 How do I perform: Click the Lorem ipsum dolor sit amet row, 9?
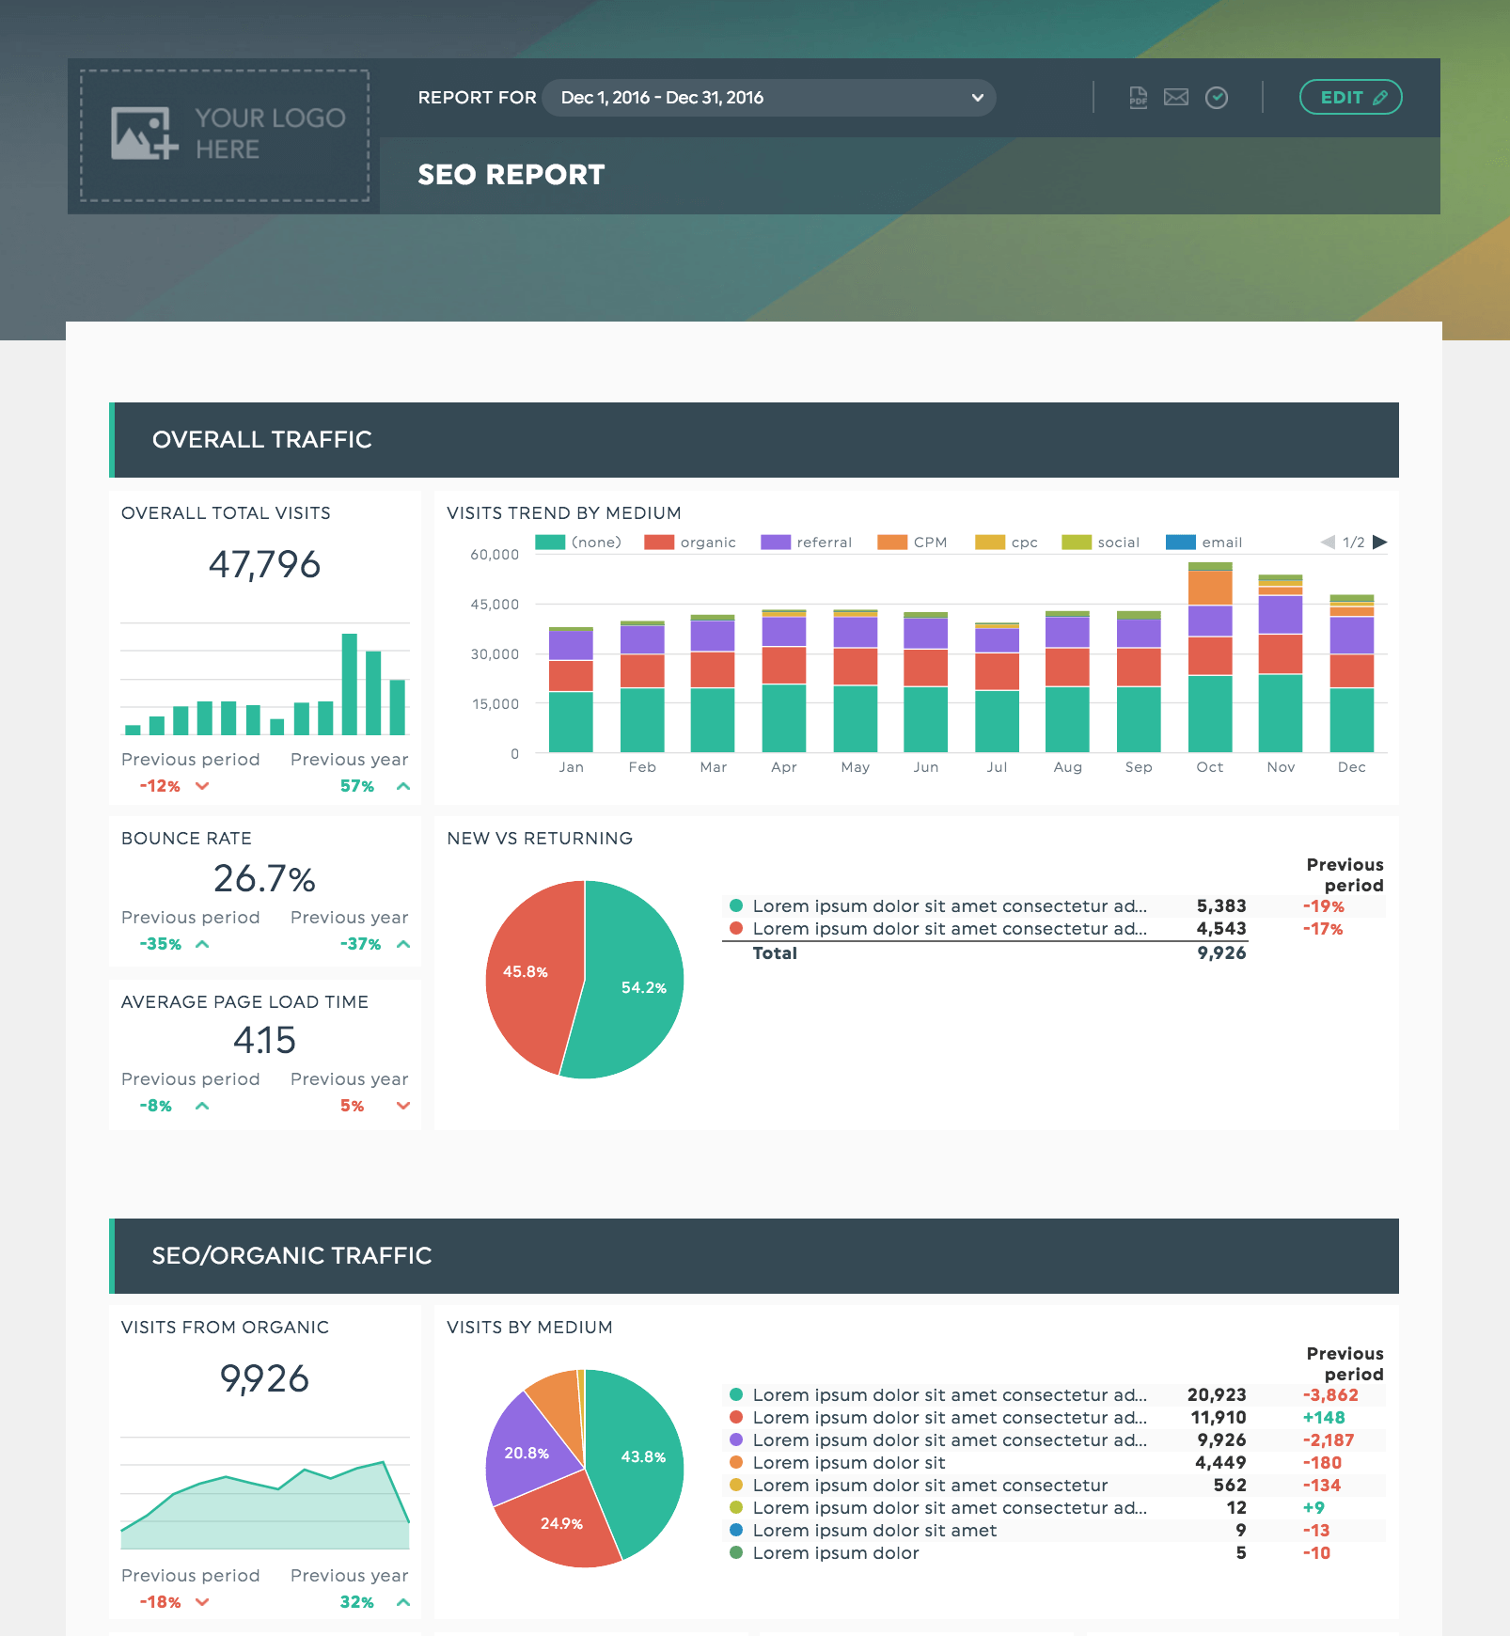pyautogui.click(x=1054, y=1531)
